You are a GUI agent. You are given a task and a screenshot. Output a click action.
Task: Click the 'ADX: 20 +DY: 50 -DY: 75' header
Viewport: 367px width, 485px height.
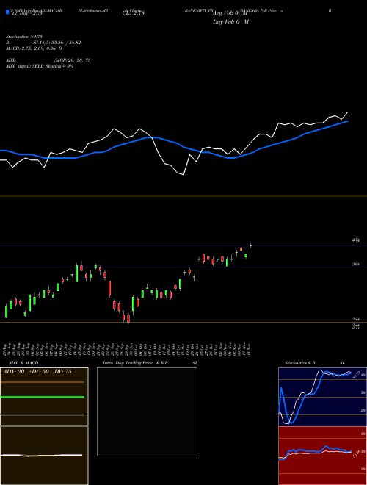(x=37, y=372)
